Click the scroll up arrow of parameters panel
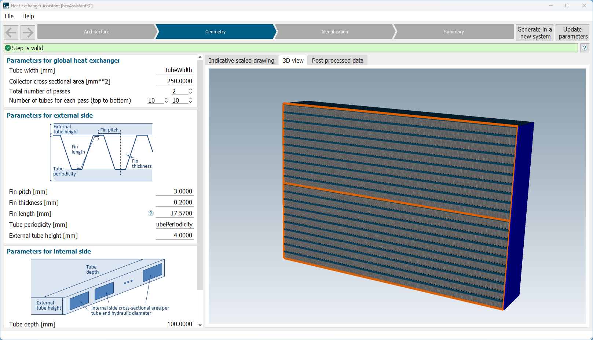The image size is (593, 340). (200, 58)
